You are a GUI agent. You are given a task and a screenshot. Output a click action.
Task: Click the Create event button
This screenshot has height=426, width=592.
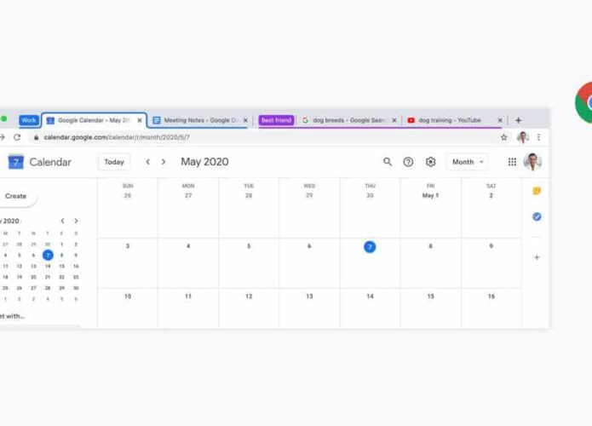pos(16,196)
